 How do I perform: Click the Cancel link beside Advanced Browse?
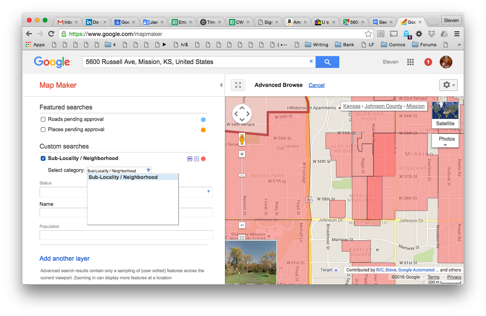click(x=316, y=85)
